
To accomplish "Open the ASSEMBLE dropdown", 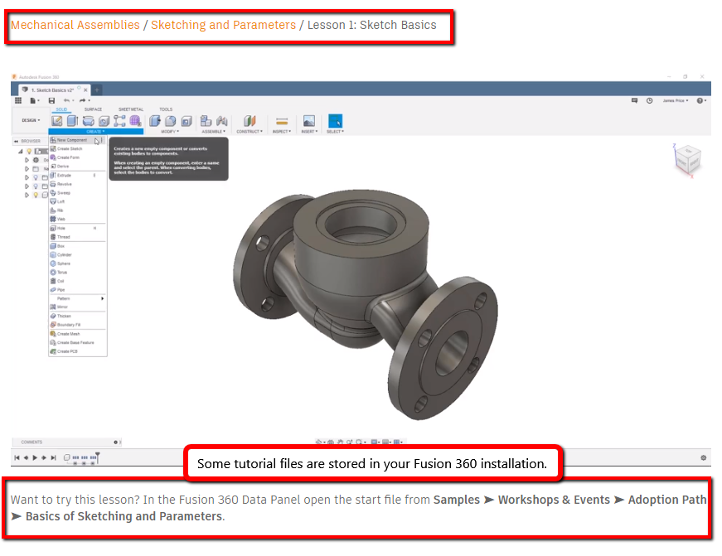I will click(214, 132).
